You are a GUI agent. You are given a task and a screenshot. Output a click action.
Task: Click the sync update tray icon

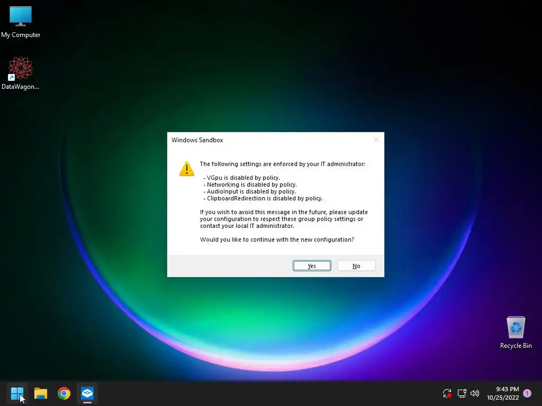[x=447, y=393]
